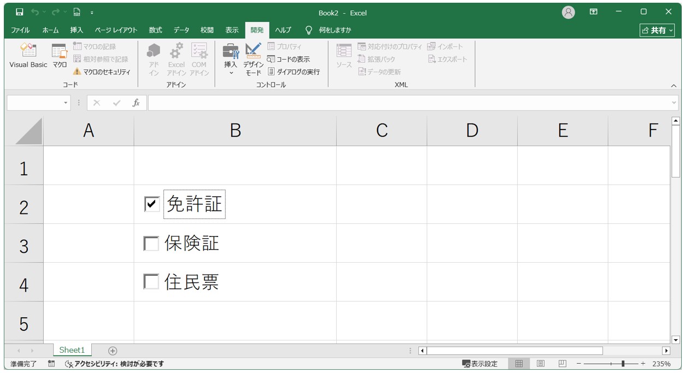The width and height of the screenshot is (685, 373).
Task: Open the Excel アドイン dialog
Action: [x=176, y=59]
